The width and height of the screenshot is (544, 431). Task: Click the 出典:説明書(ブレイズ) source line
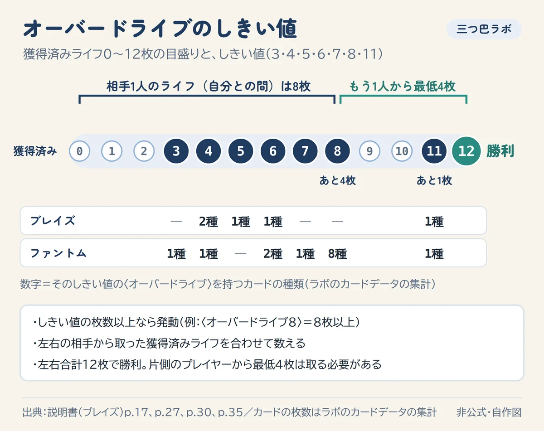[229, 412]
